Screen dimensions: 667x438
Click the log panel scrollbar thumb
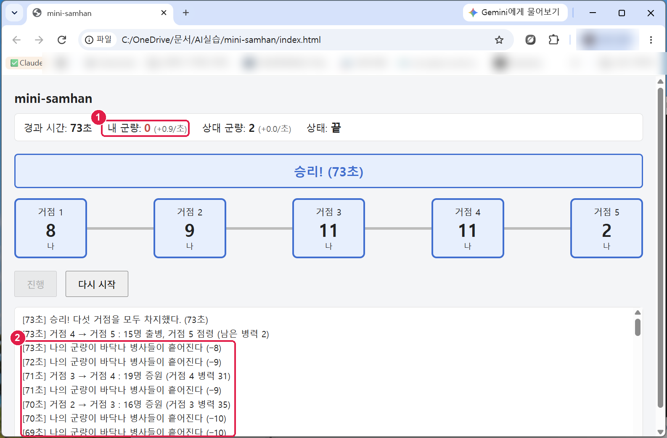tap(638, 327)
